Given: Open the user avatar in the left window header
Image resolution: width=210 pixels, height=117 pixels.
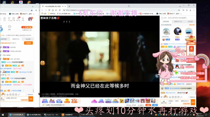Looking at the screenshot, I should tap(30, 19).
